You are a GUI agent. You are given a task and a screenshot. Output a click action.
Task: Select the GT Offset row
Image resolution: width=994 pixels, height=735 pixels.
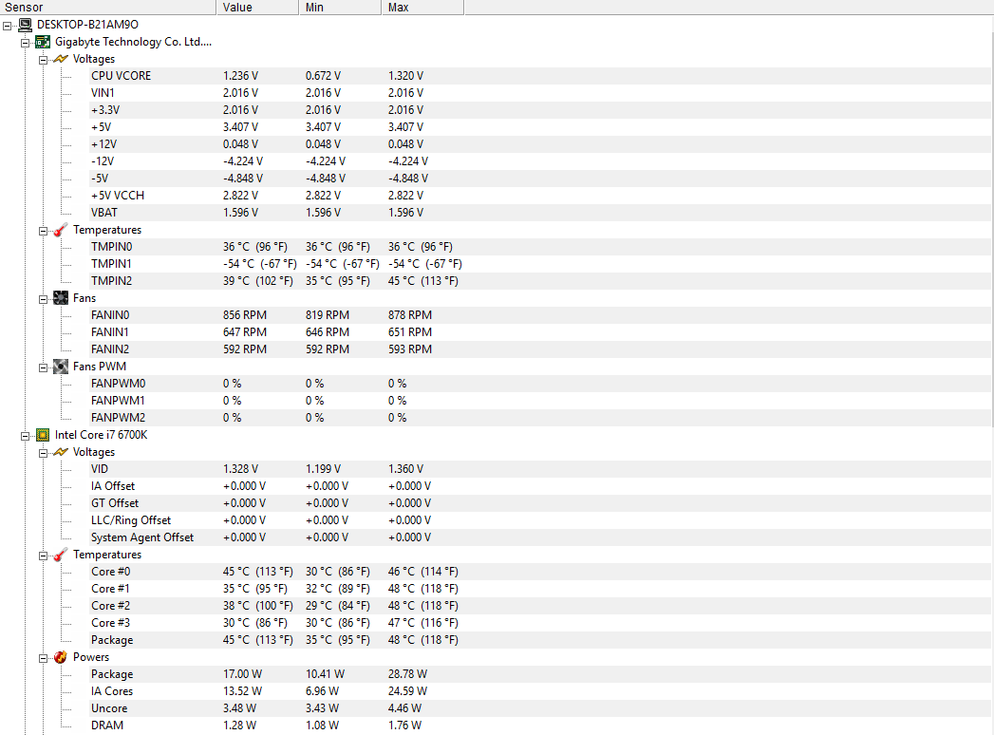click(540, 503)
